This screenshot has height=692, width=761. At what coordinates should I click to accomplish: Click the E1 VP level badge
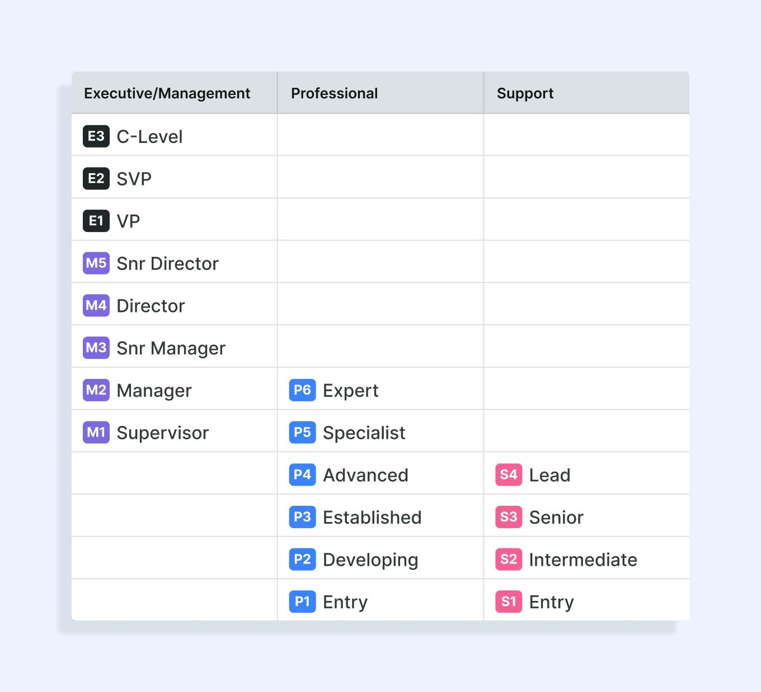pyautogui.click(x=96, y=221)
